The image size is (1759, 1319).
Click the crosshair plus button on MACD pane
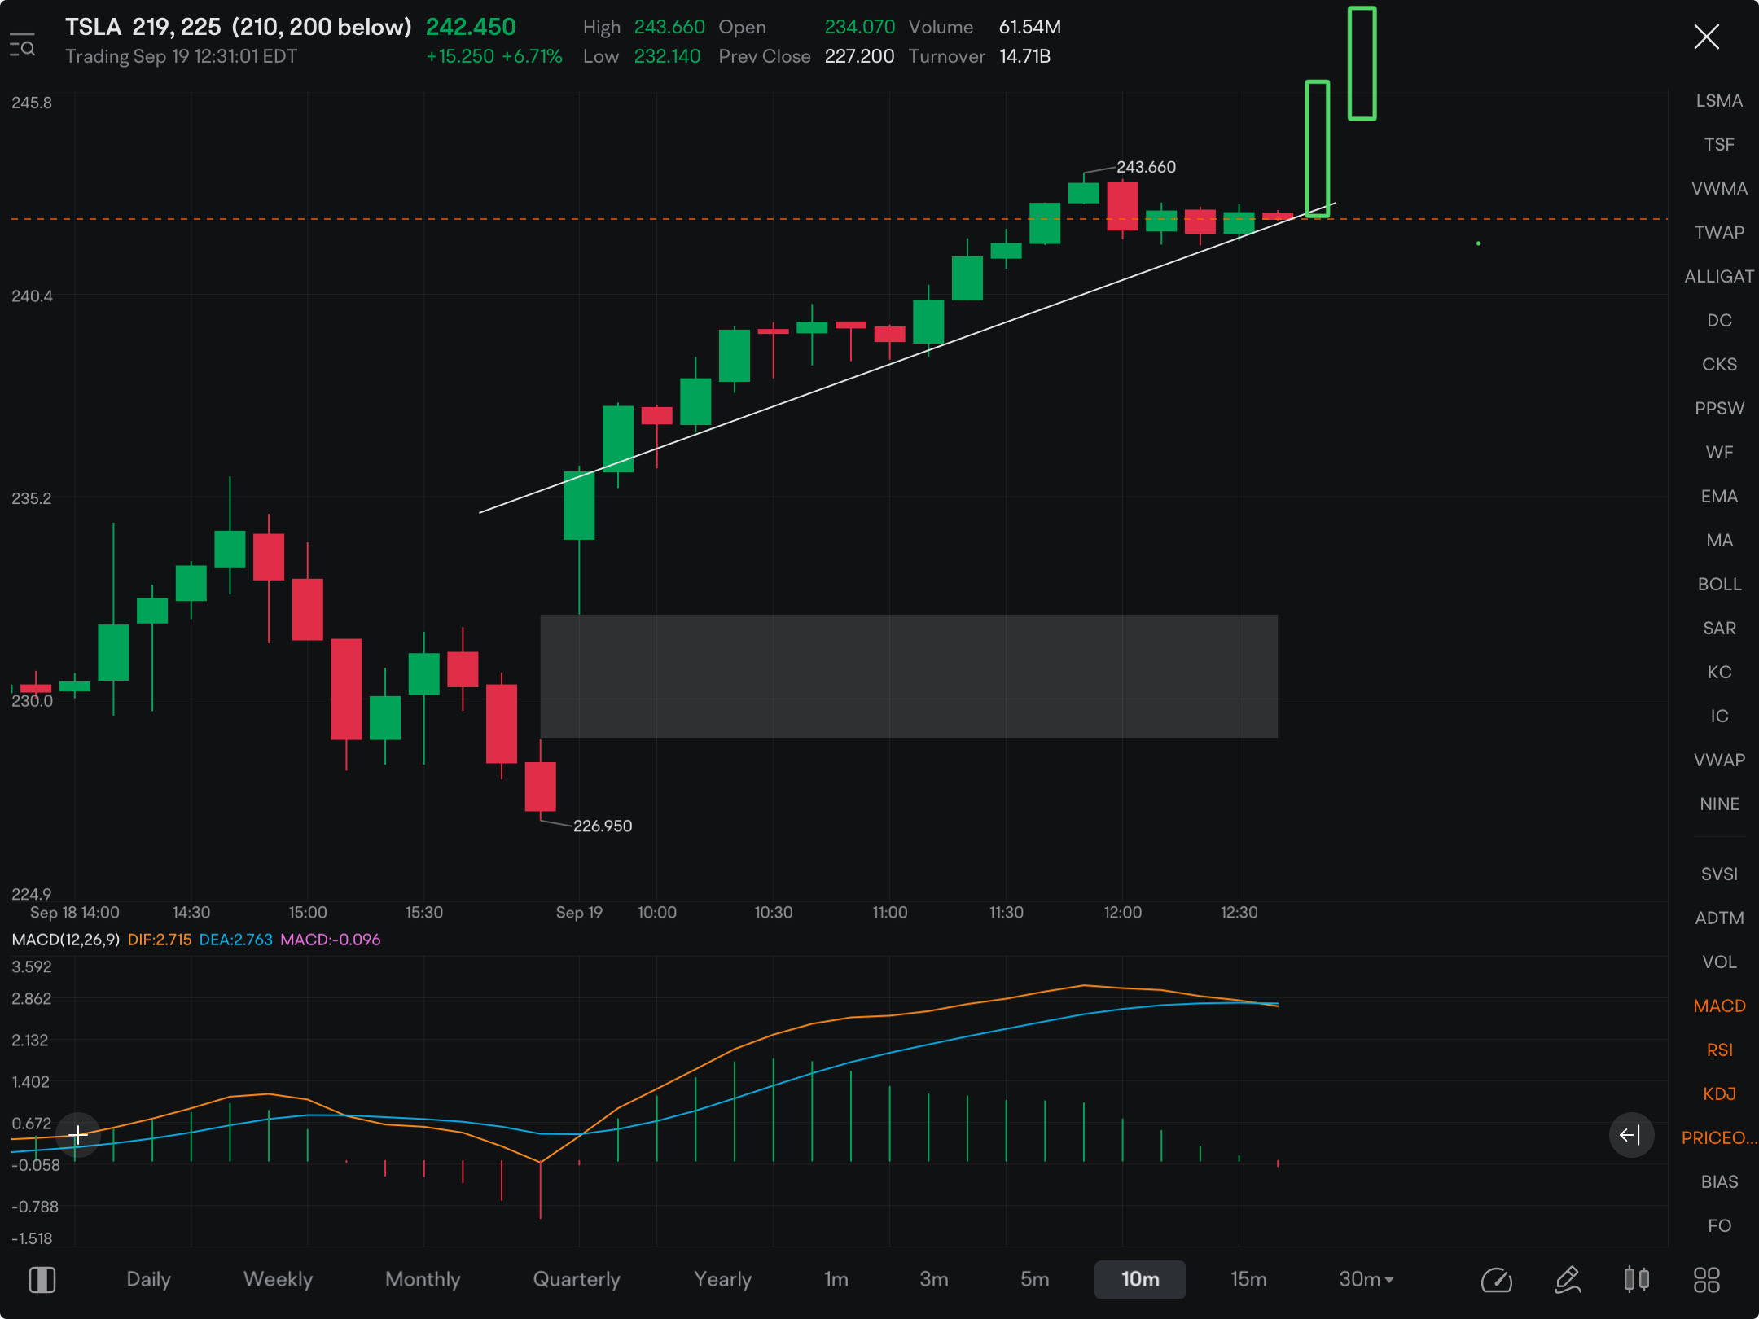77,1135
